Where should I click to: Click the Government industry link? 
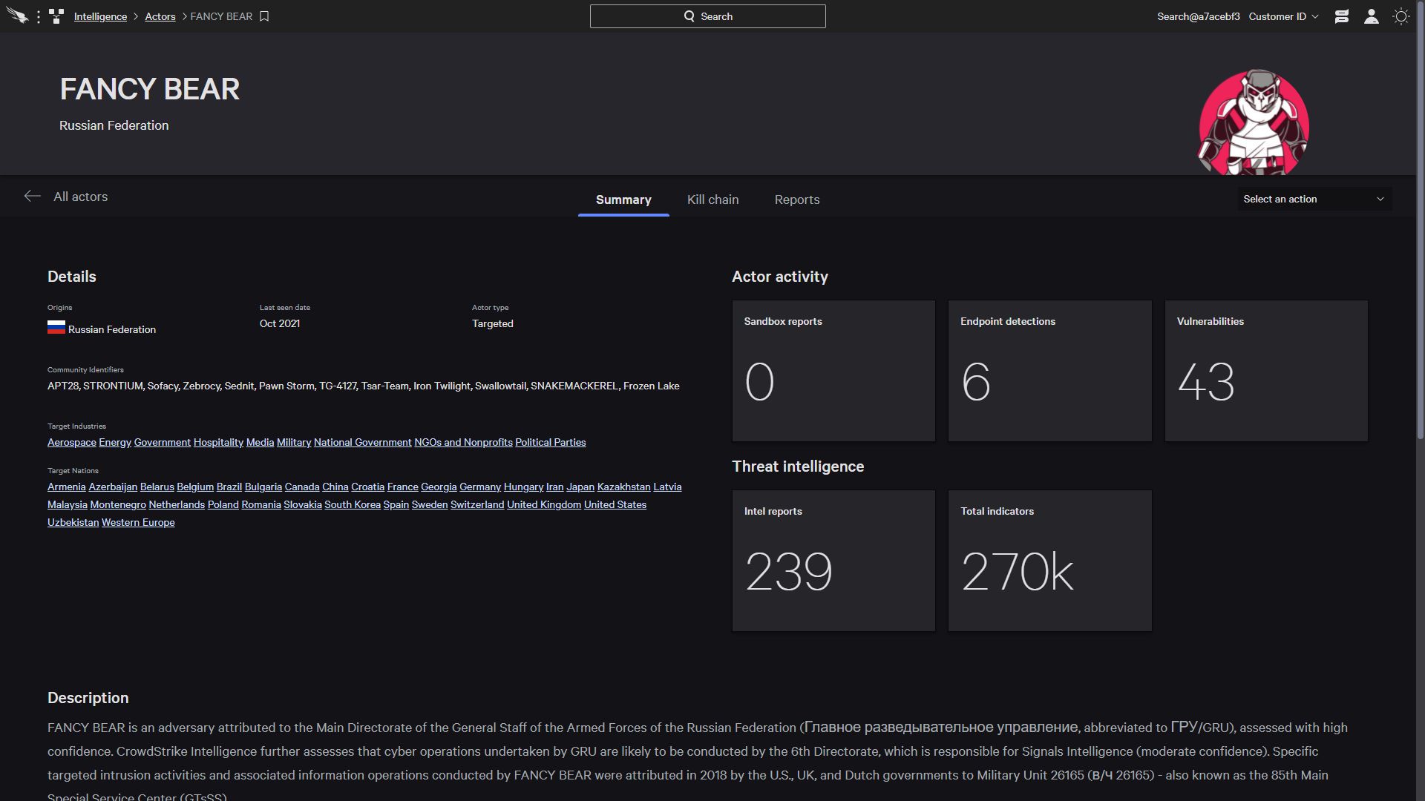[163, 442]
